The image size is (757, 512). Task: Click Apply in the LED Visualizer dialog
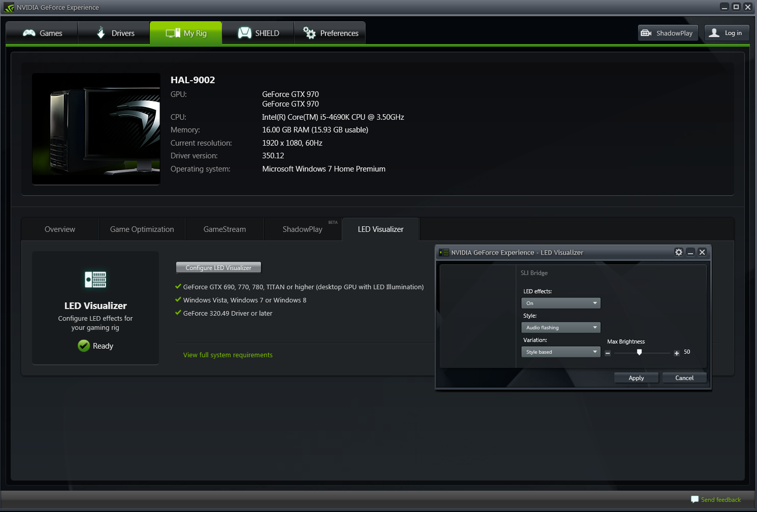(x=636, y=378)
